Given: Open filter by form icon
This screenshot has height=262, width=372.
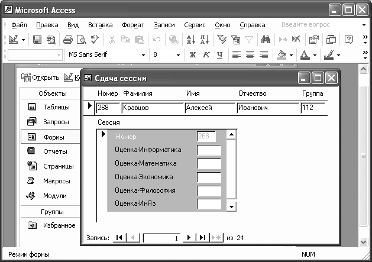Looking at the screenshot, I should pyautogui.click(x=235, y=40).
